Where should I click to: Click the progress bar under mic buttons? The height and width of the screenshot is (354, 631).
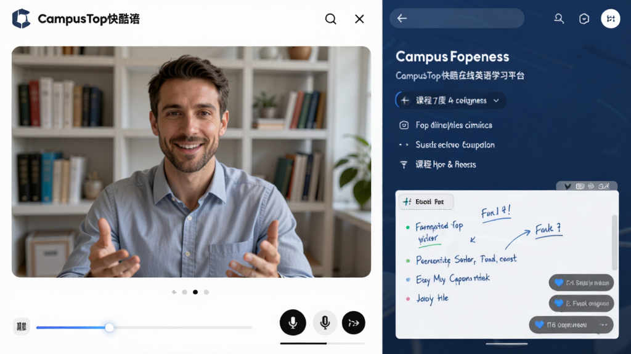click(x=323, y=344)
